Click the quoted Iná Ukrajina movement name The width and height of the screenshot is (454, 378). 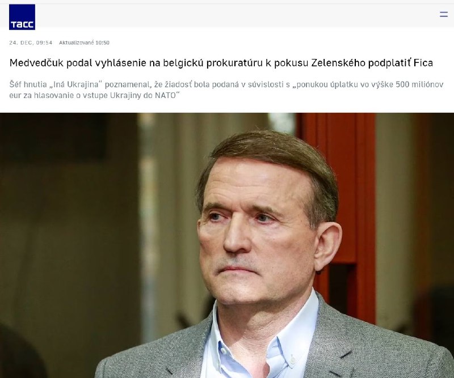point(76,84)
